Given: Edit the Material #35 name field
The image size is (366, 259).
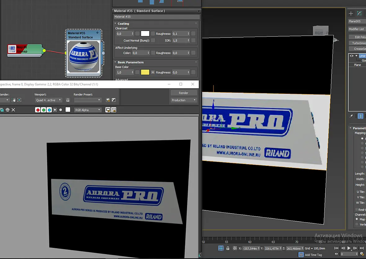Looking at the screenshot, I should (157, 17).
